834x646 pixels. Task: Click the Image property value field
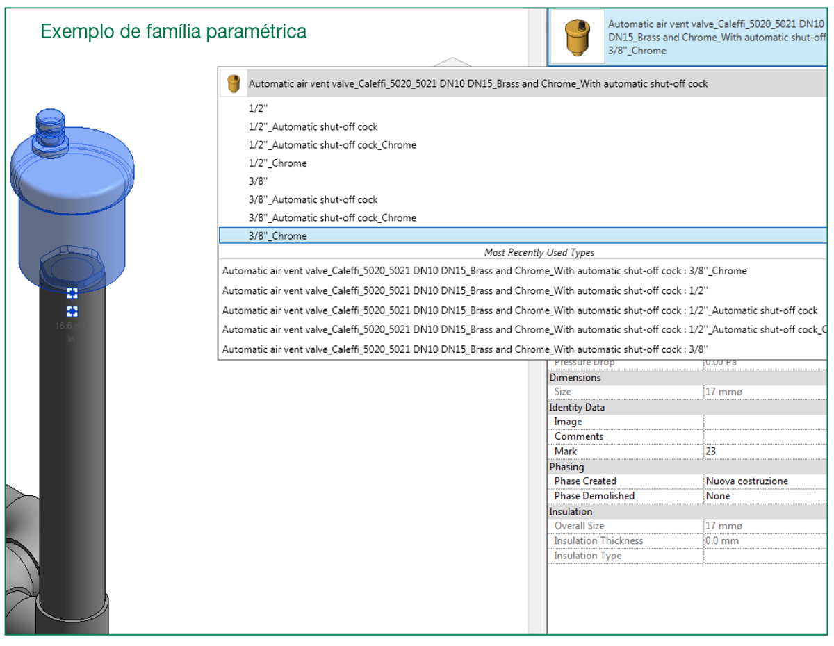pyautogui.click(x=766, y=422)
